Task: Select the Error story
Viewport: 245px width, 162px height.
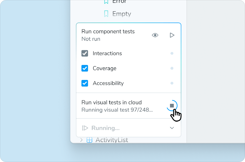Action: (x=119, y=2)
